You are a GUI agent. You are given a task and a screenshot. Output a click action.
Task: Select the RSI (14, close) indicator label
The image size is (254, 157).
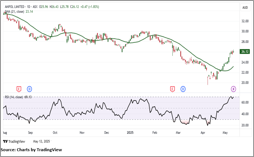pyautogui.click(x=14, y=97)
